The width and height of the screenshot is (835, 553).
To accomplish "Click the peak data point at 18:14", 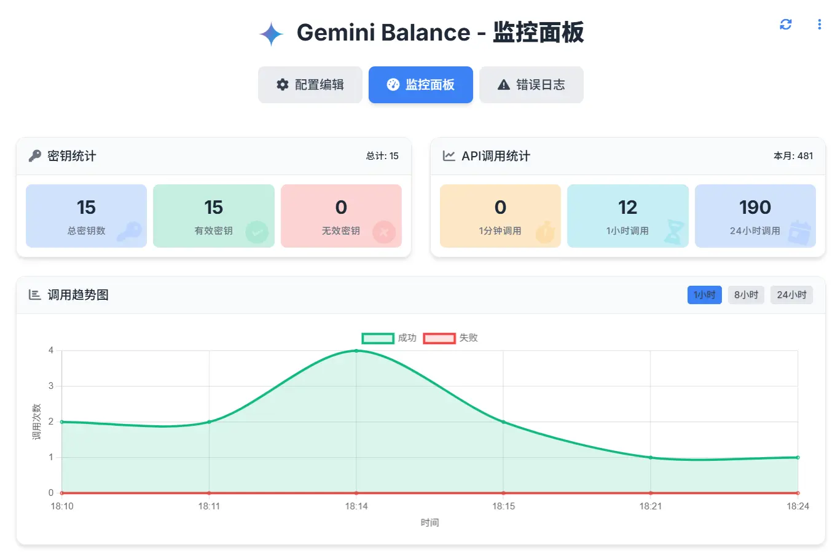I will (356, 351).
